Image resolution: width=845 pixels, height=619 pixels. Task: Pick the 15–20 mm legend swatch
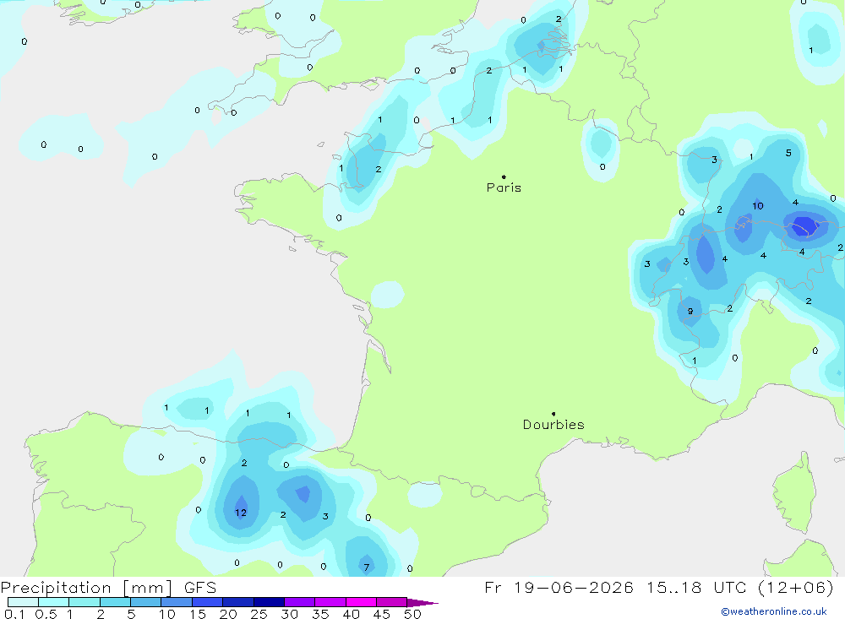[208, 602]
